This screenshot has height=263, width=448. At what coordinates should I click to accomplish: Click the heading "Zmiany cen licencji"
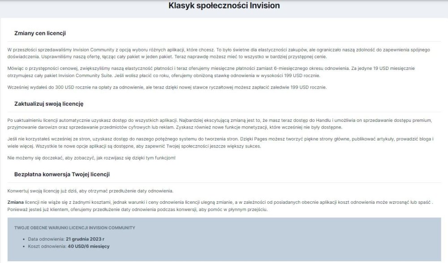pyautogui.click(x=40, y=33)
